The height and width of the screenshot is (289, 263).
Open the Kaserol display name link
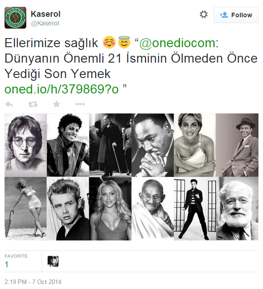pos(45,14)
